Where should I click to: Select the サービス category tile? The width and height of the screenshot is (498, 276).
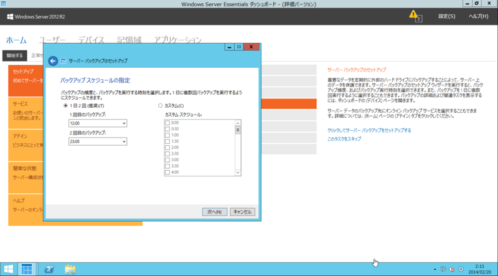point(26,113)
